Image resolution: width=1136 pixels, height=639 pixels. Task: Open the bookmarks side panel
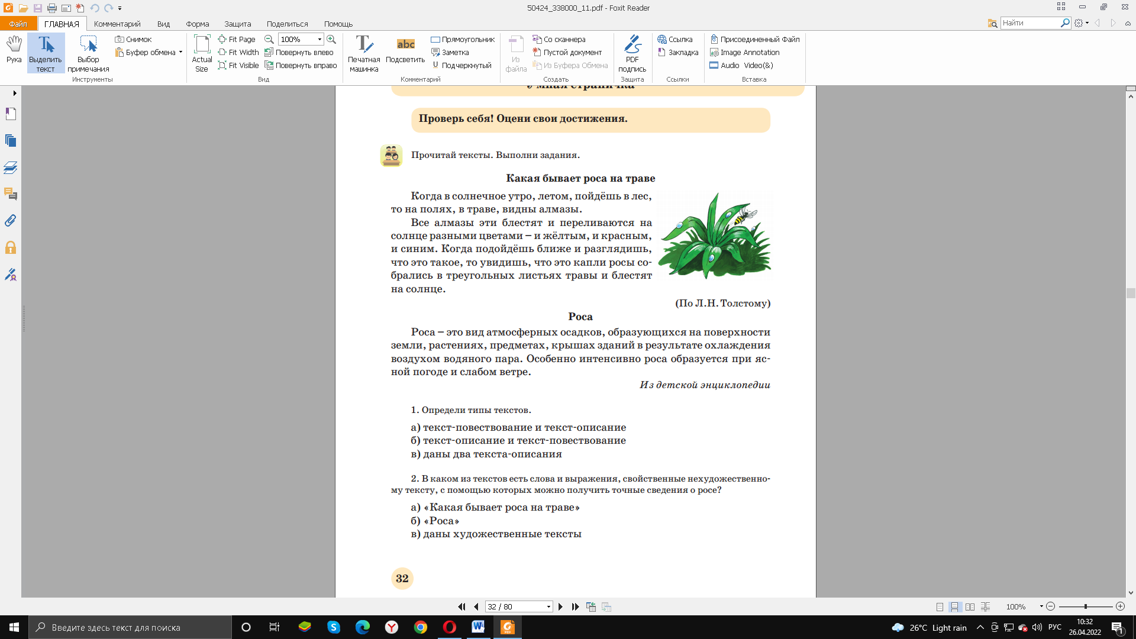point(11,114)
